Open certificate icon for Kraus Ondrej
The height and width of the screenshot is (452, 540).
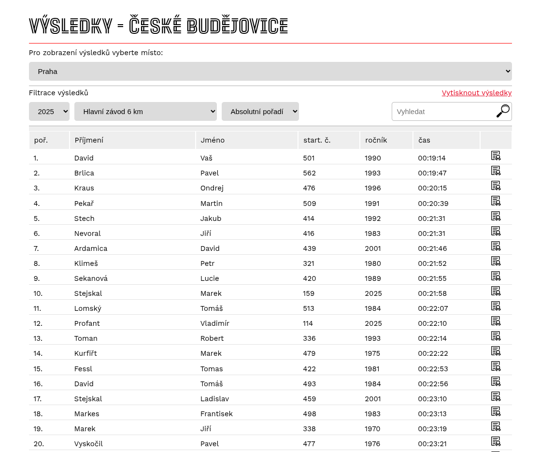496,186
